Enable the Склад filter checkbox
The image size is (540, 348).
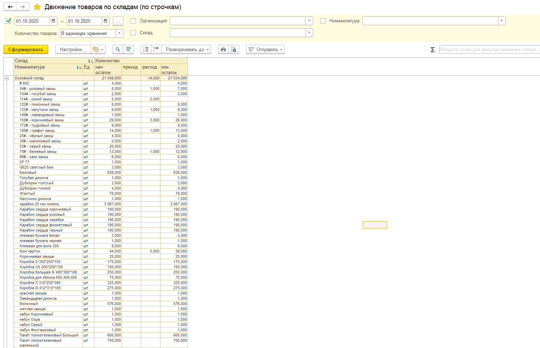133,33
